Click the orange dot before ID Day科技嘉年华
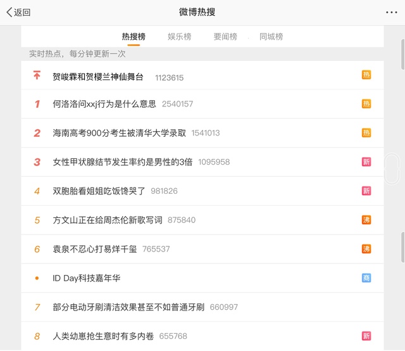Screen dimensions: 405x351 click(37, 278)
